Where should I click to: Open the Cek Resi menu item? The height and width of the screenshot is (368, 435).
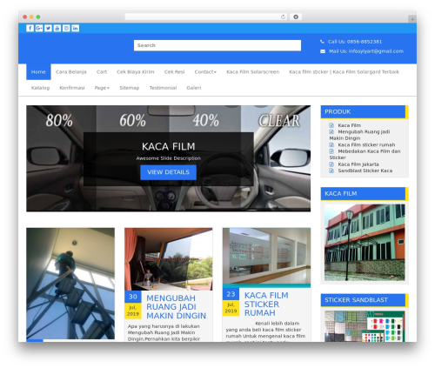174,72
